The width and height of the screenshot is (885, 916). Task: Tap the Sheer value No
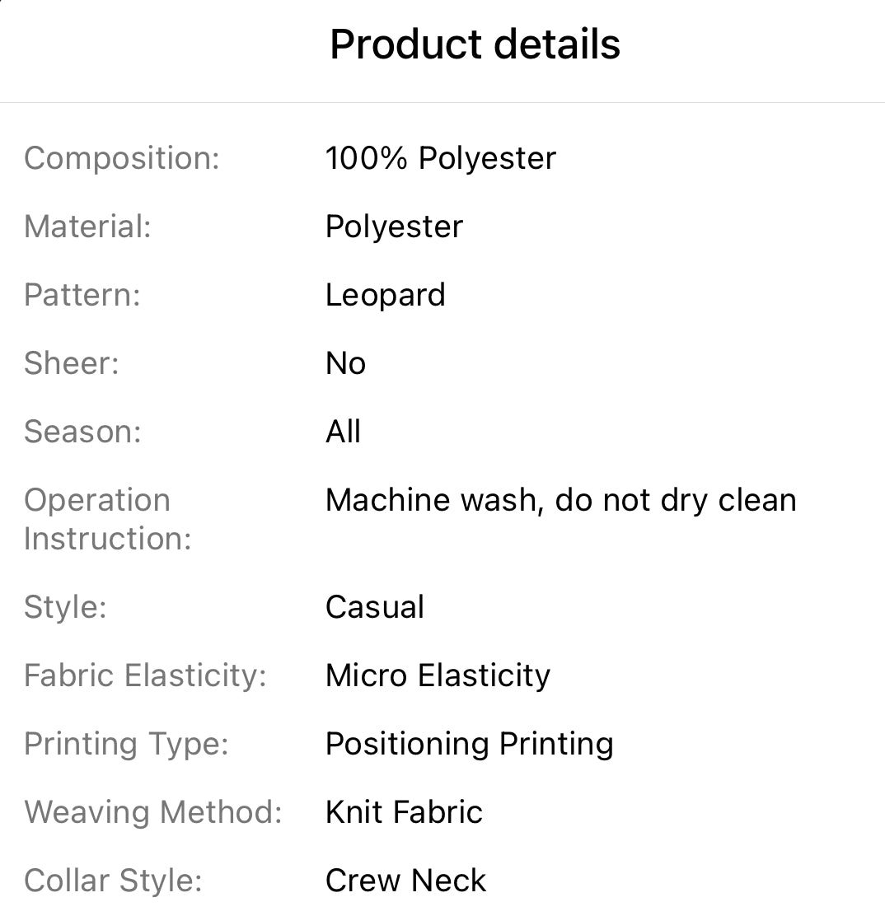345,363
